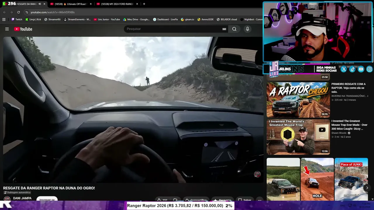Click the Dublagem automática badge
Screen dimensions: 374x210
[x=17, y=192]
